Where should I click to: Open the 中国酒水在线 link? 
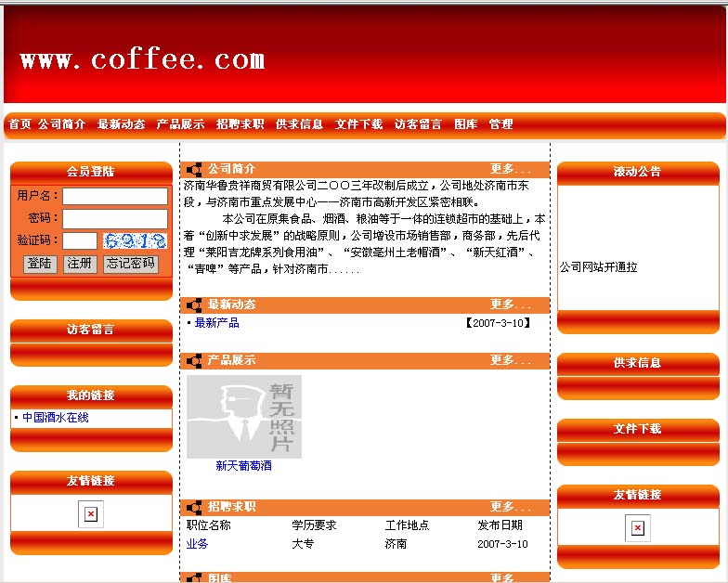[56, 418]
